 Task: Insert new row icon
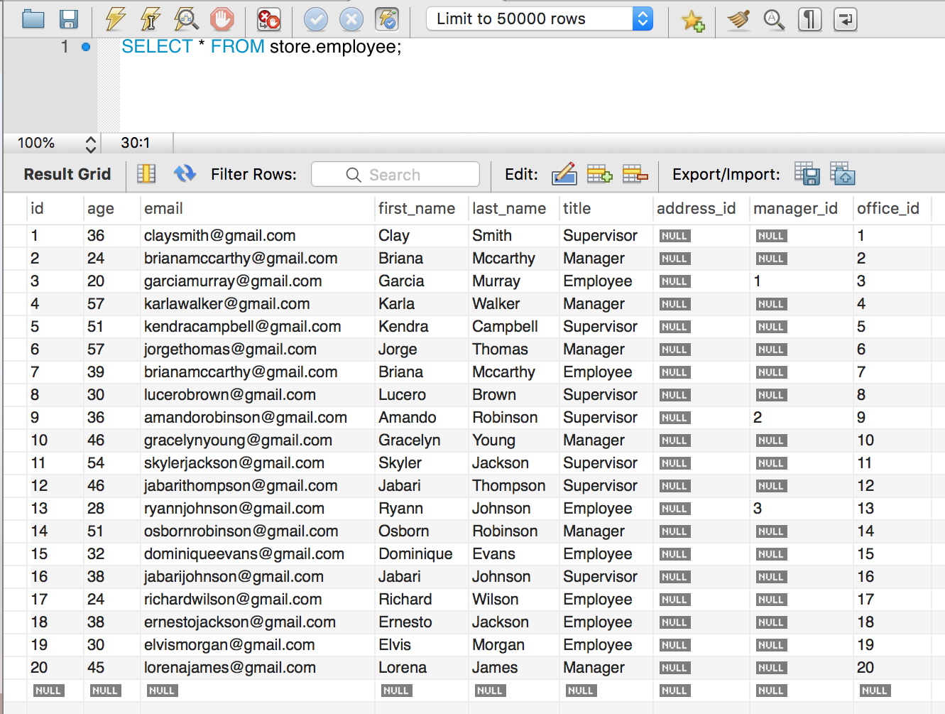tap(599, 174)
